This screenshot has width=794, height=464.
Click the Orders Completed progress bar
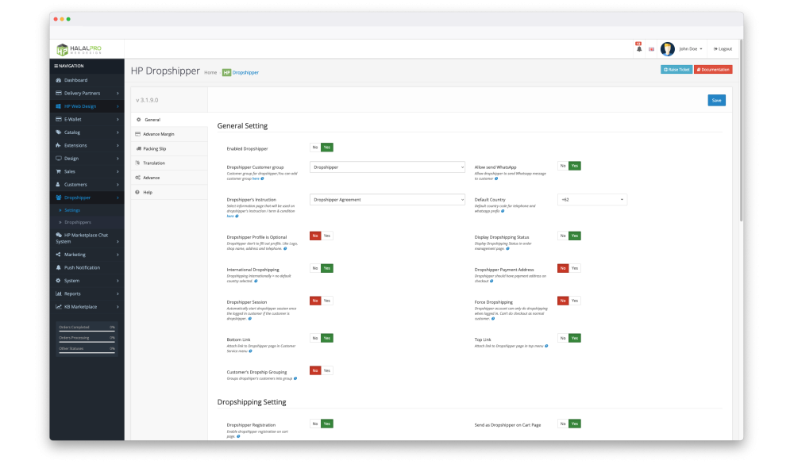[x=87, y=331]
